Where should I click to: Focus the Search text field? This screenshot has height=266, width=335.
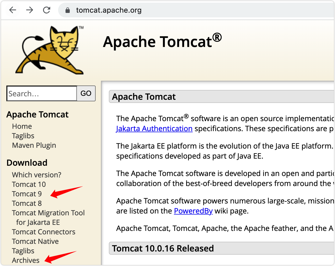tap(42, 93)
